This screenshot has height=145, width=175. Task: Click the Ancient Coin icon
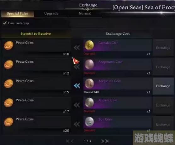tap(89, 103)
